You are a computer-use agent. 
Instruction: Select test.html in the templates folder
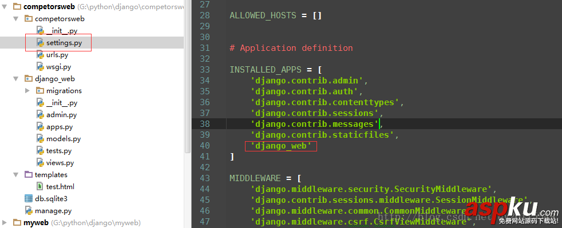(x=60, y=187)
